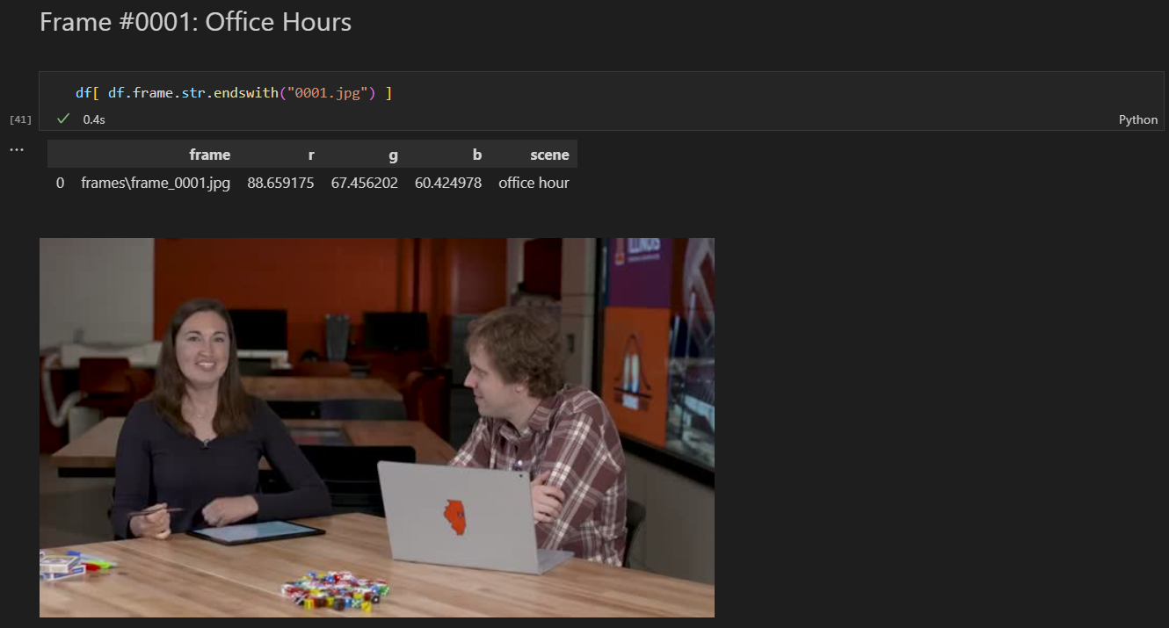This screenshot has width=1169, height=628.
Task: Click the office hour scene cell
Action: tap(534, 183)
